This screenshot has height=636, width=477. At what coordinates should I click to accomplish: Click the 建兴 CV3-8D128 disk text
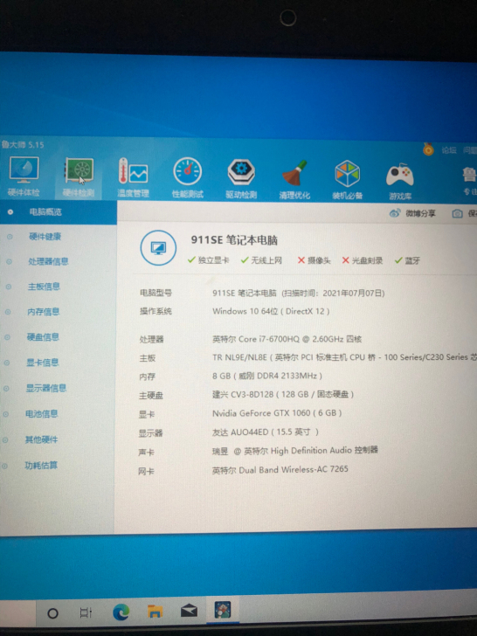click(x=283, y=394)
